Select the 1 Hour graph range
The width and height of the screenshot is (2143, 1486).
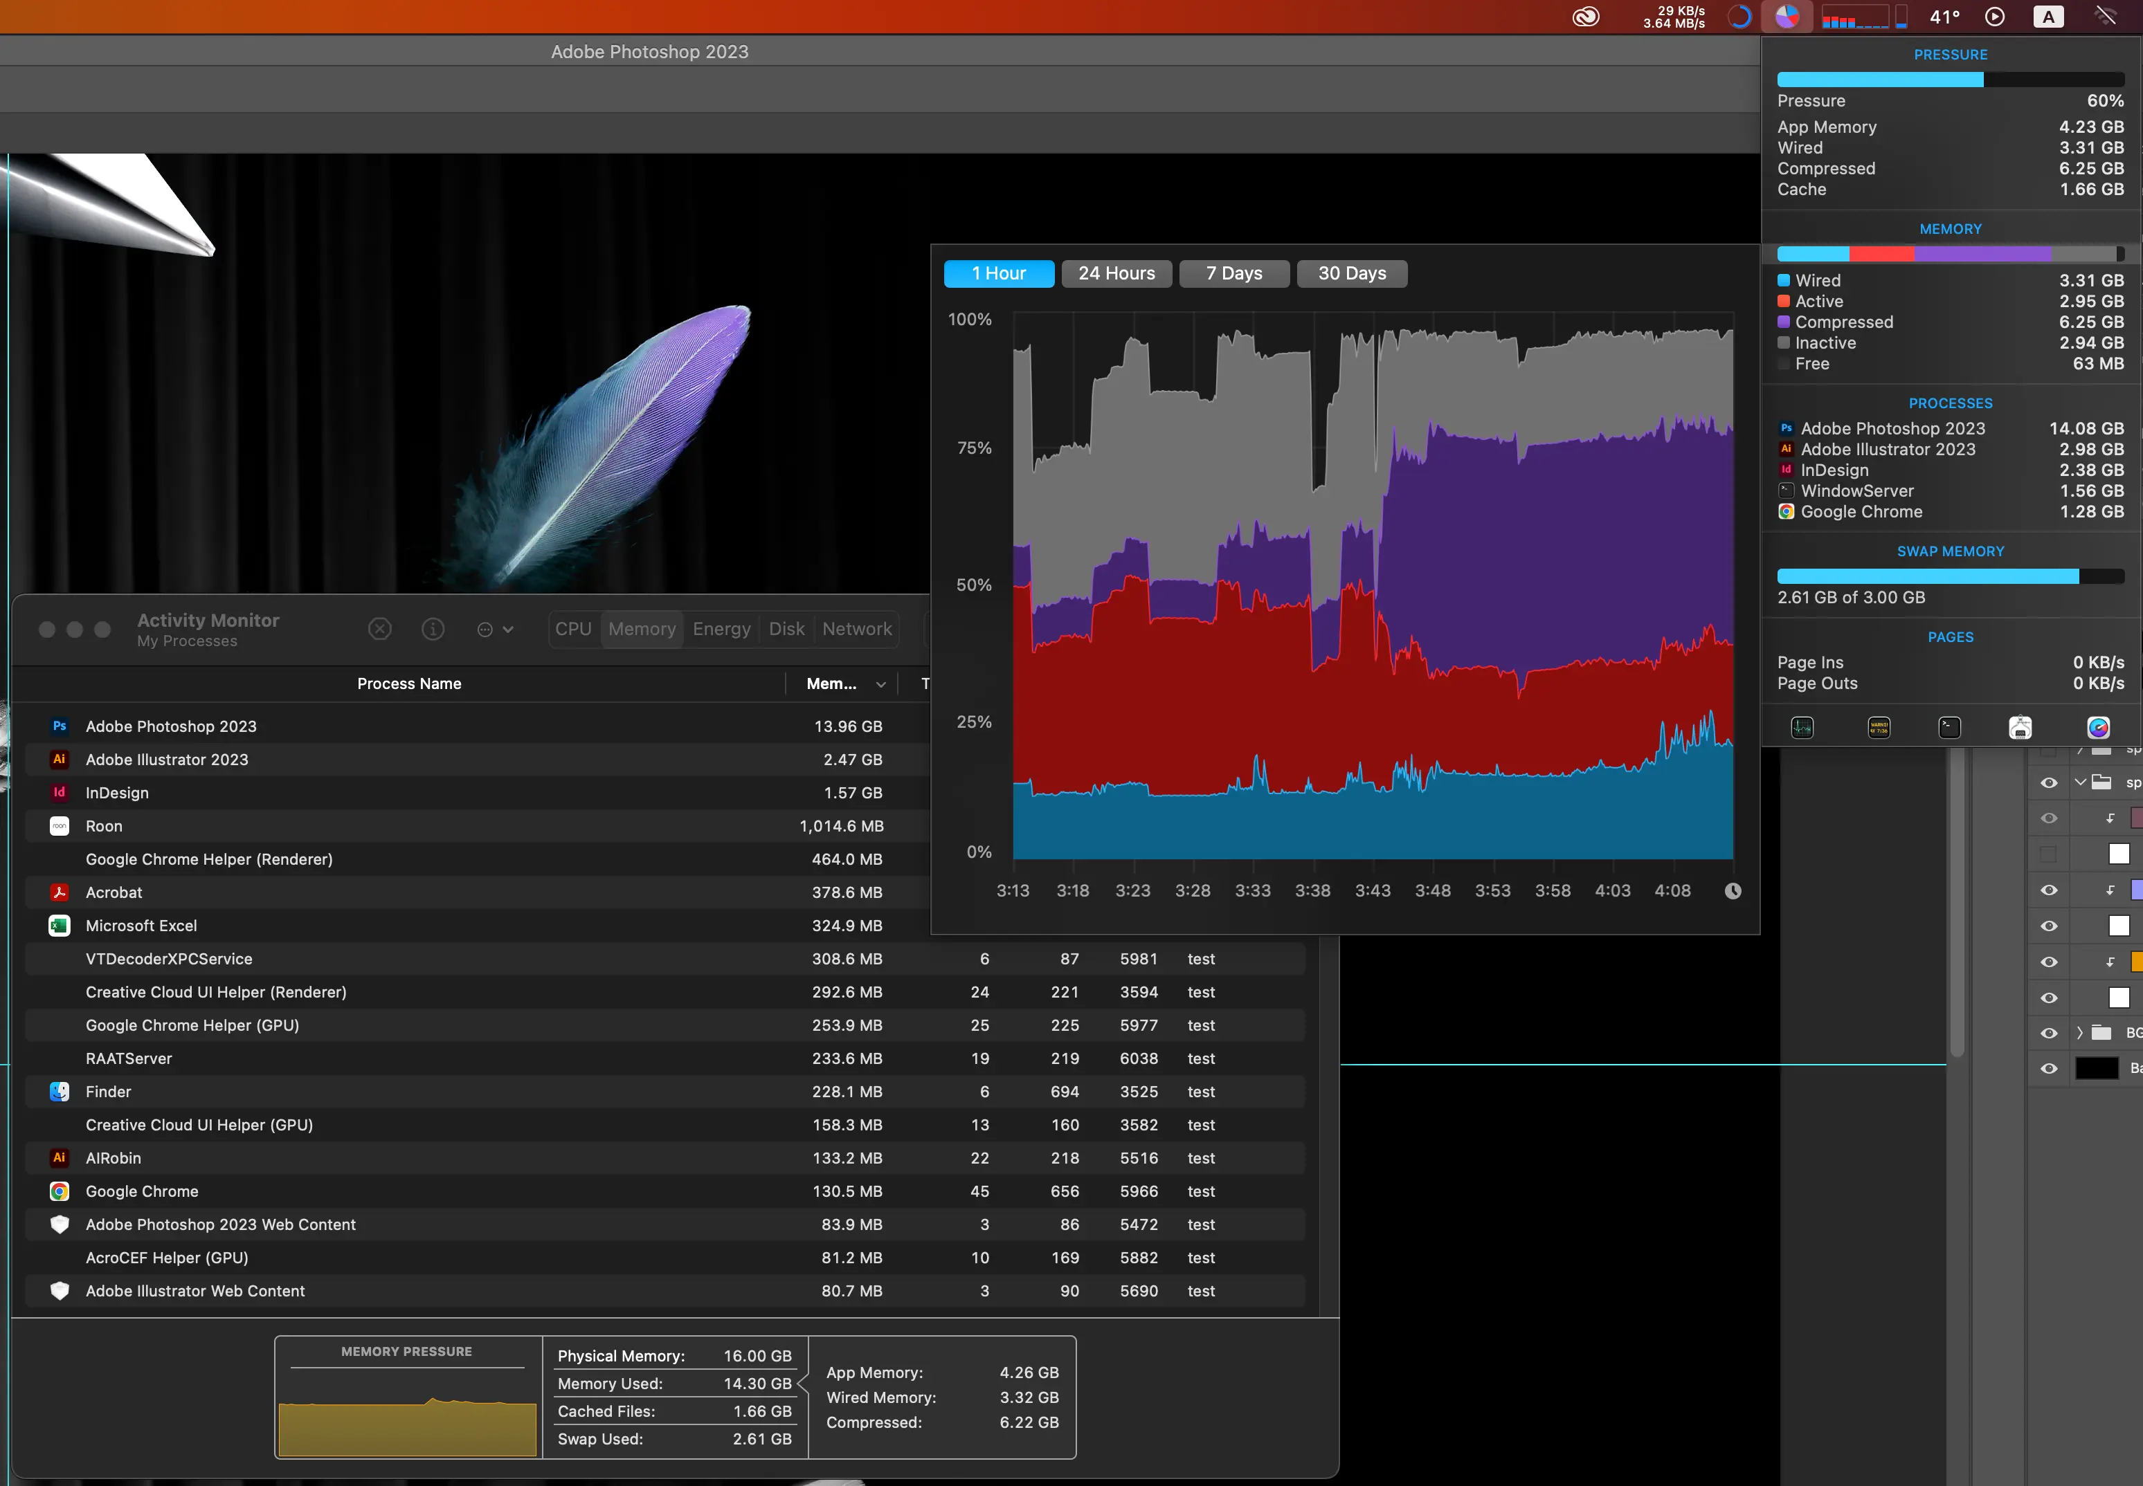pyautogui.click(x=998, y=274)
